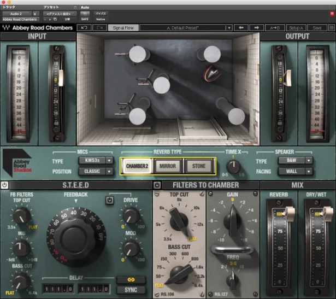The image size is (336, 299).
Task: Click the input level meter
Action: pyautogui.click(x=19, y=93)
